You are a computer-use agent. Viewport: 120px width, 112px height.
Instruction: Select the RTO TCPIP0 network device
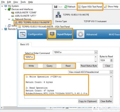click(33, 22)
